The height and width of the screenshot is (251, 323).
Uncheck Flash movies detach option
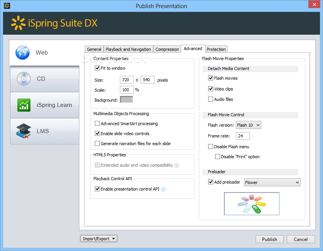pyautogui.click(x=210, y=78)
